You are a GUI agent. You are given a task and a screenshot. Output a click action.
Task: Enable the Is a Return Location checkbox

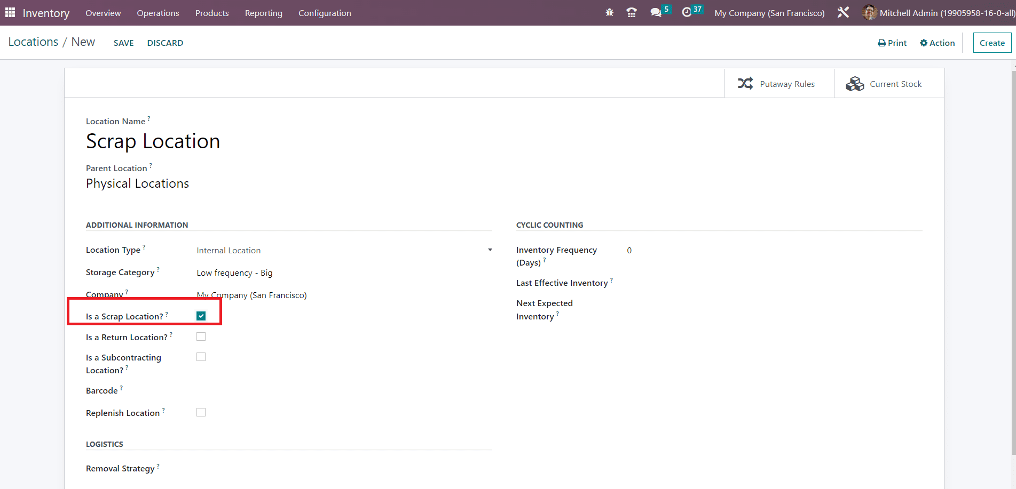[201, 337]
